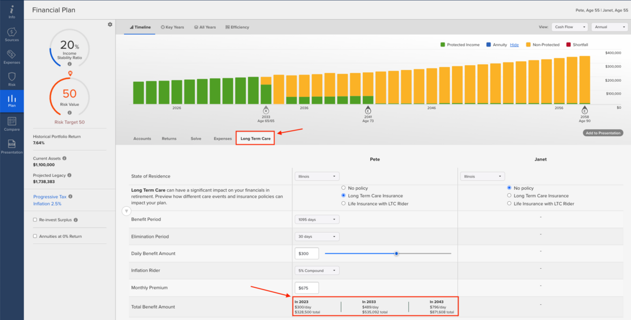
Task: Switch to the Timeline tab
Action: coord(140,28)
